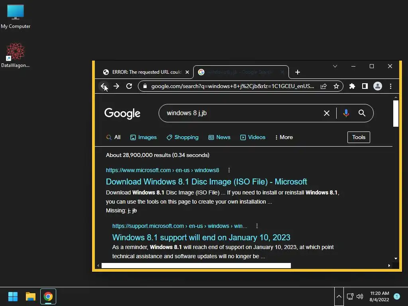The width and height of the screenshot is (408, 306).
Task: Open options for the microsoft.com windows8 result
Action: (229, 170)
